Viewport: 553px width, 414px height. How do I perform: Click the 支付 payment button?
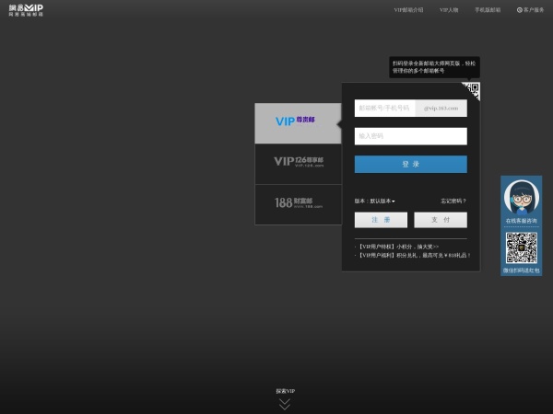tap(440, 220)
